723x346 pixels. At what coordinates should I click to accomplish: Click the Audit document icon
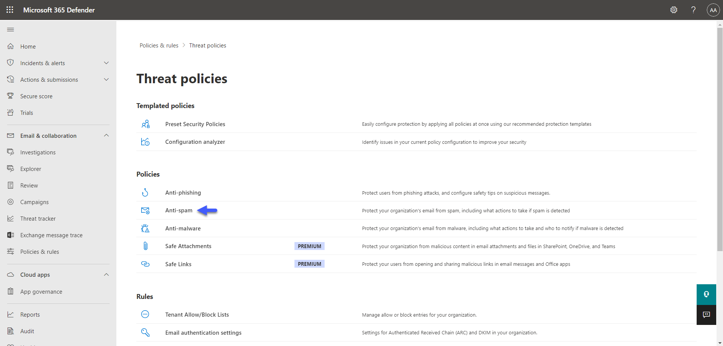coord(11,331)
